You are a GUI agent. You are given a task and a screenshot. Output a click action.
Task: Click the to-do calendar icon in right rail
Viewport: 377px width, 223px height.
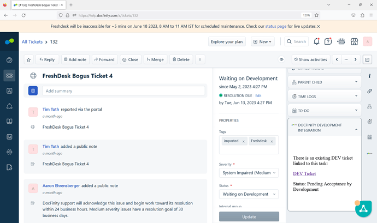(369, 137)
